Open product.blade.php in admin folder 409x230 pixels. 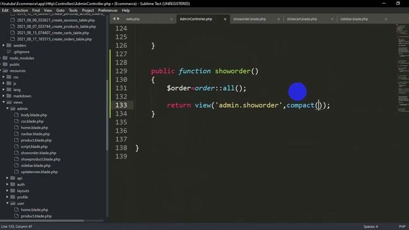pyautogui.click(x=36, y=141)
